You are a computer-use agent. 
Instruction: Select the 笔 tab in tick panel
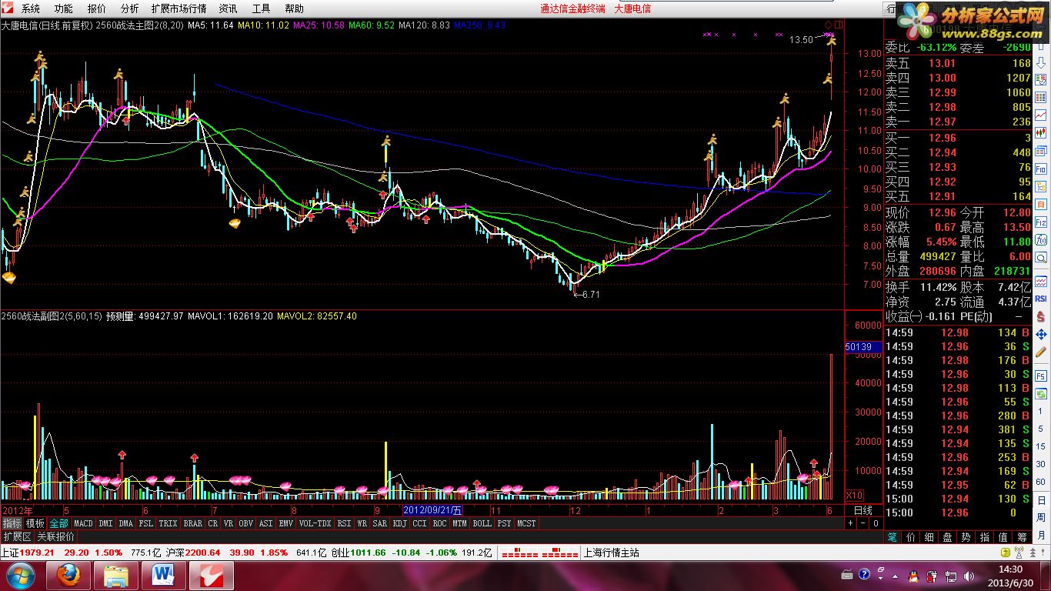(893, 537)
